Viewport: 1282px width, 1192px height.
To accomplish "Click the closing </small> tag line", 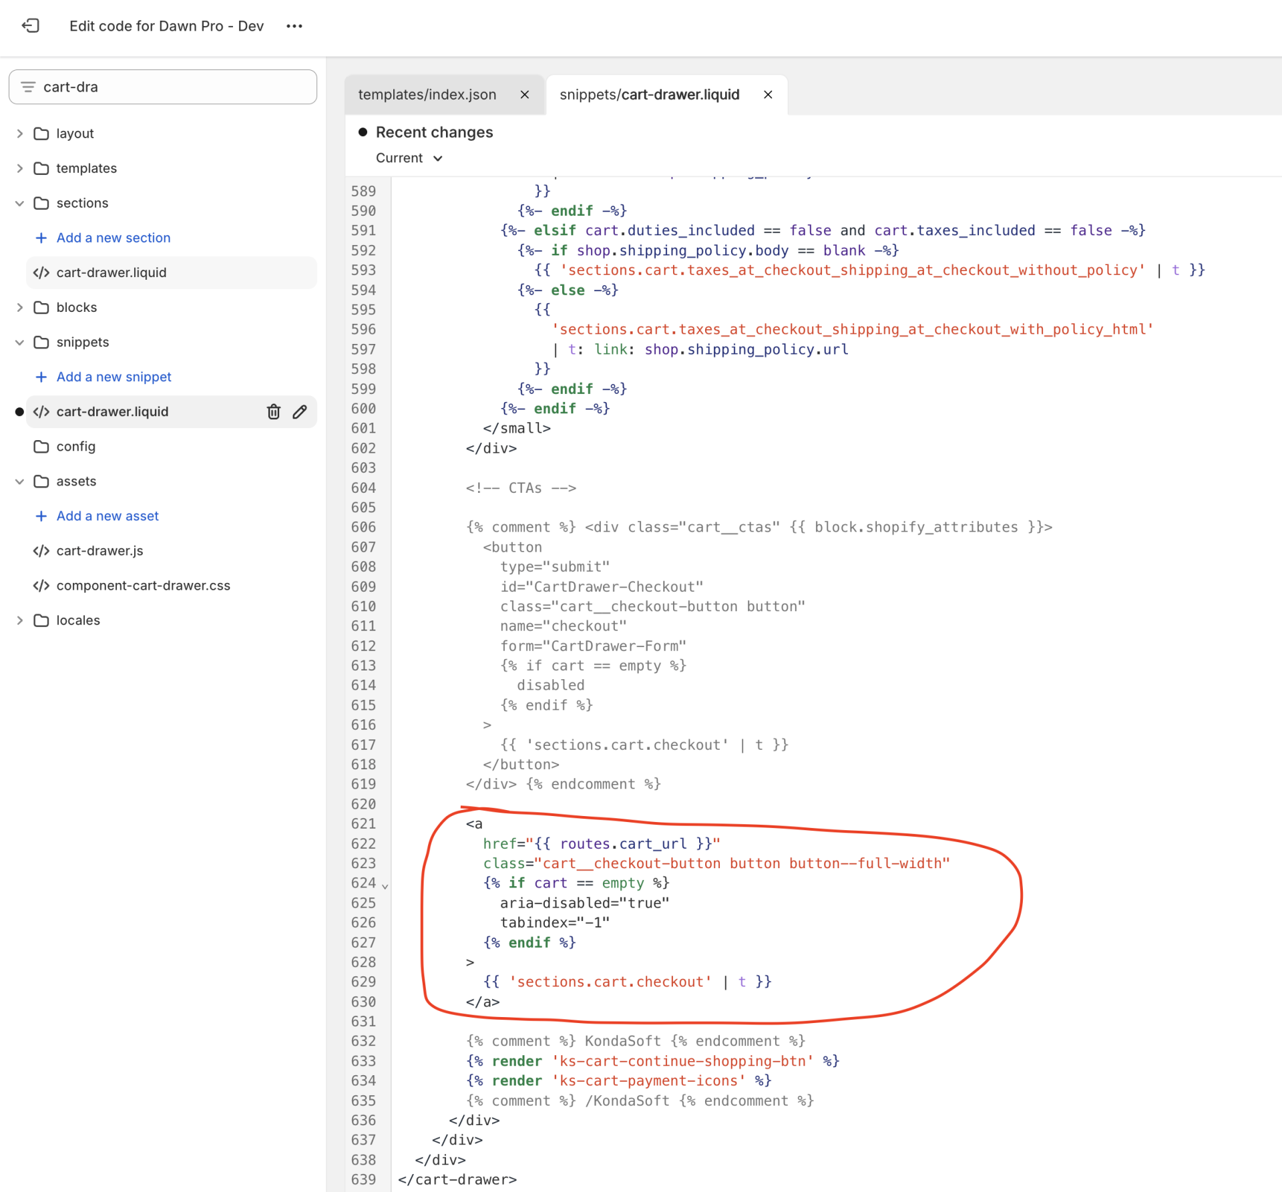I will [x=517, y=428].
